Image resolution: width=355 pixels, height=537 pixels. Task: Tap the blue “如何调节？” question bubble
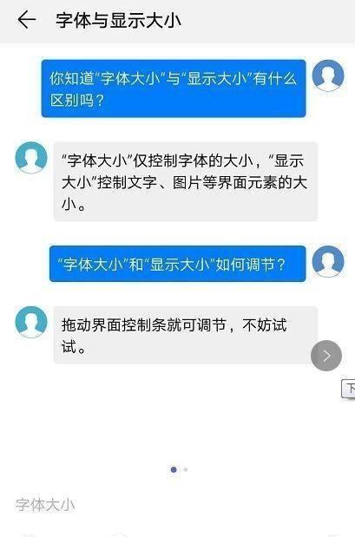click(177, 264)
